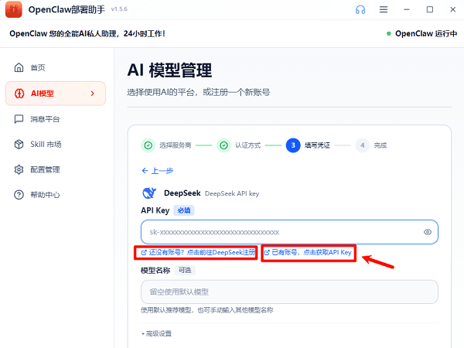Click the step 3 circle 填写凭证
464x348 pixels.
293,145
